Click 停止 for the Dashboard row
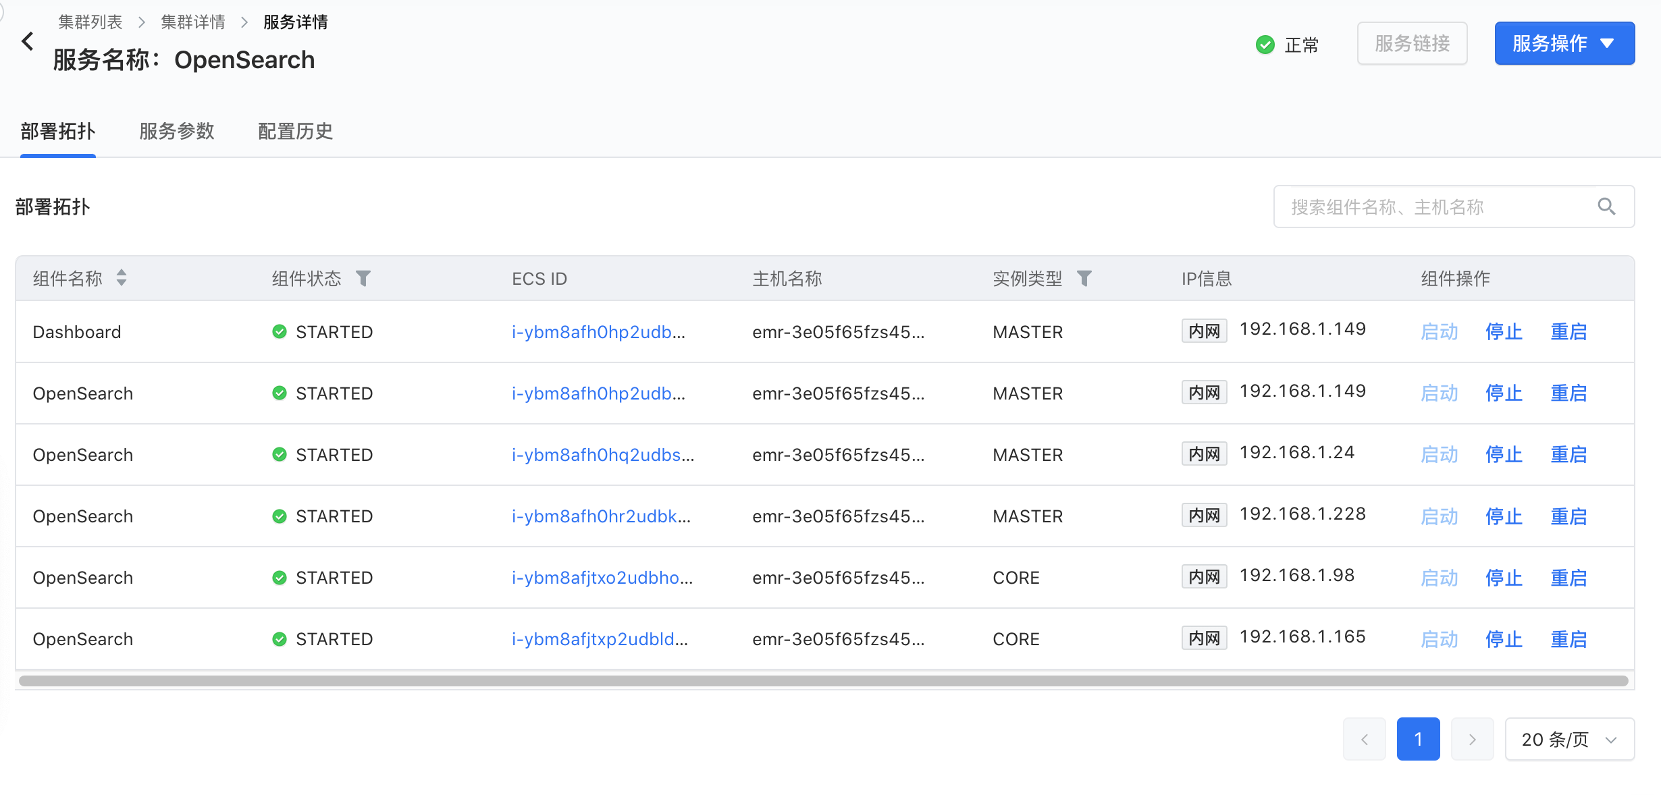Viewport: 1661px width, 795px height. pyautogui.click(x=1504, y=332)
